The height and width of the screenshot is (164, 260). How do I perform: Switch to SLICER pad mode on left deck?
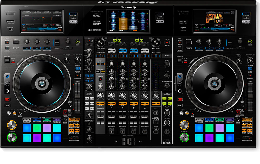click(47, 119)
